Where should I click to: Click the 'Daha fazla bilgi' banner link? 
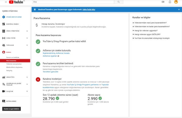89,10
